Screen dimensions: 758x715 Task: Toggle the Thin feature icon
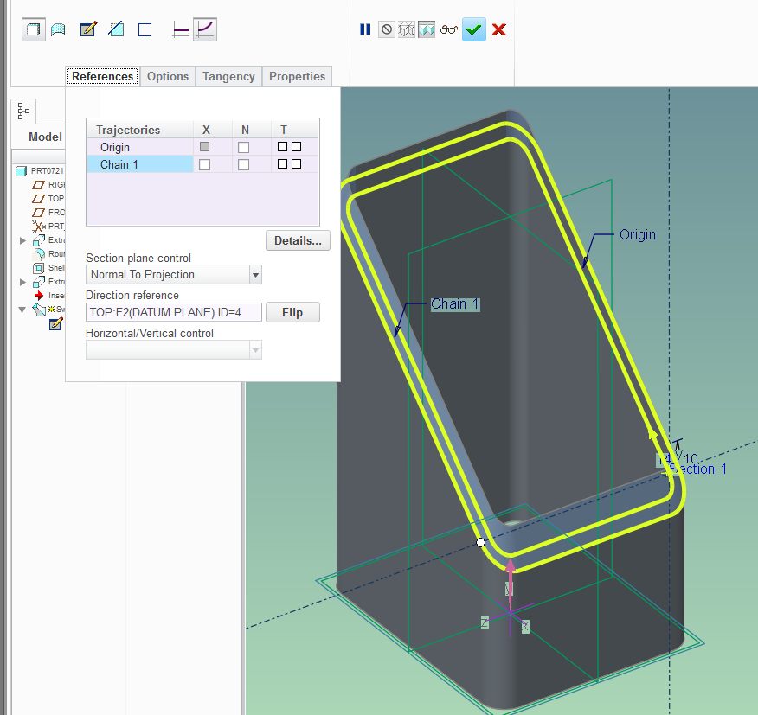(x=145, y=29)
